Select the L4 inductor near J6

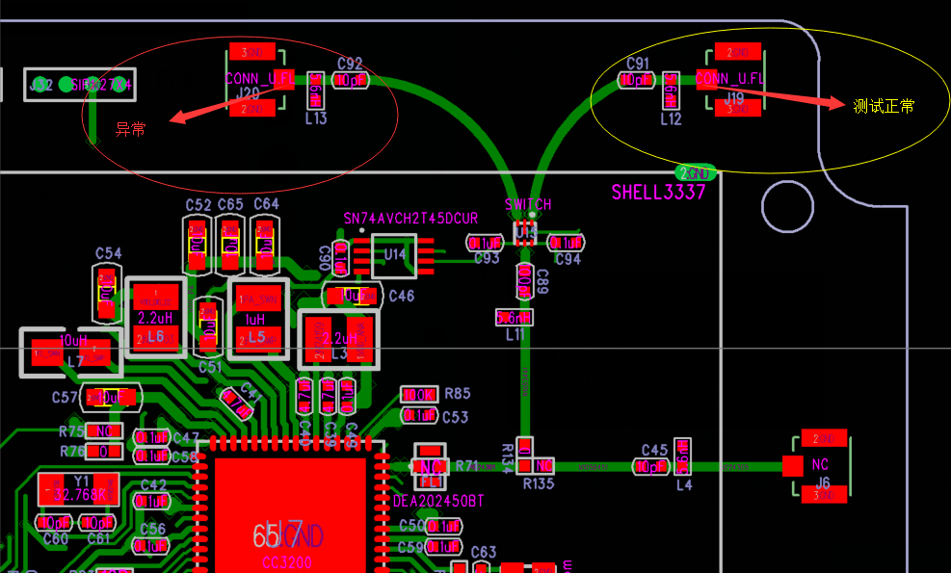point(682,456)
